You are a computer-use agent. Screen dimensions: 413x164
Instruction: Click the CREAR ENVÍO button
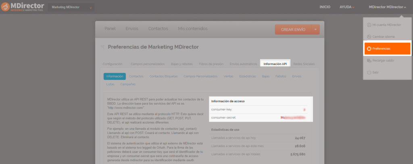[x=293, y=30]
